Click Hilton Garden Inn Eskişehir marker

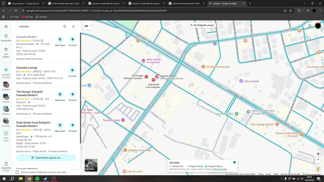tap(143, 61)
